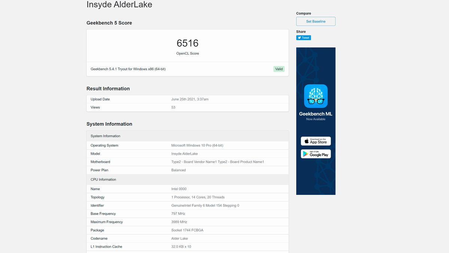Open the Google Play download badge
Image resolution: width=449 pixels, height=253 pixels.
[316, 154]
